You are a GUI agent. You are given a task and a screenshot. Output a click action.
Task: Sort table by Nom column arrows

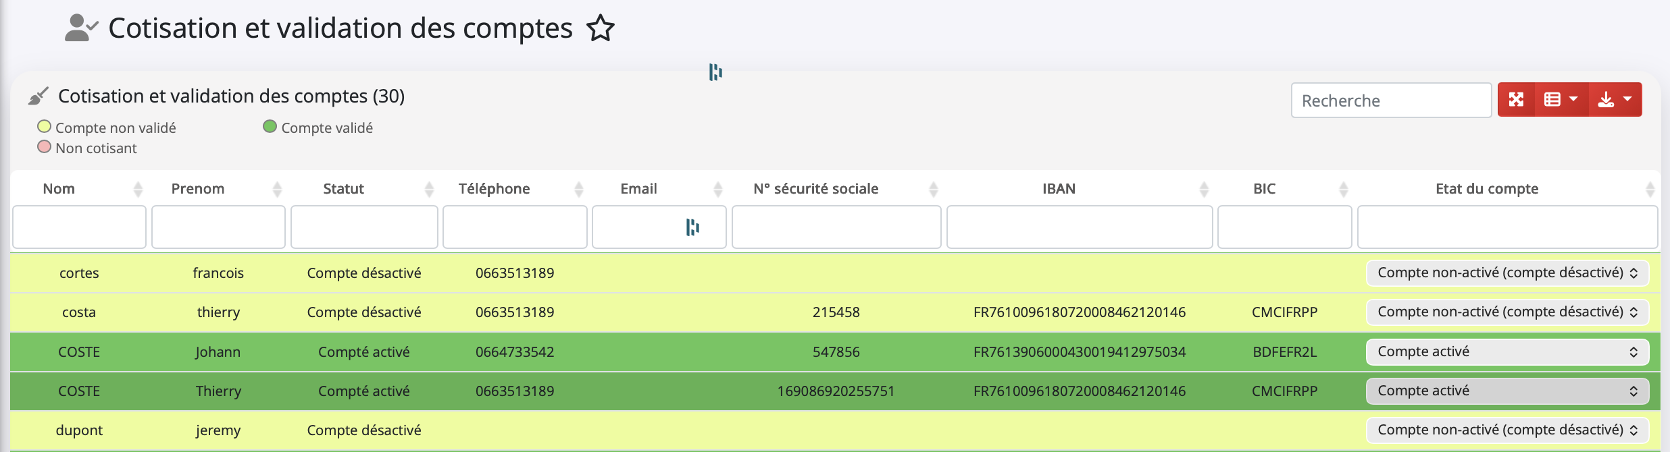pos(138,190)
